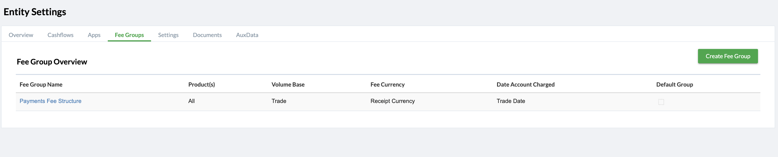
Task: Click the Fee Groups tab
Action: point(129,35)
